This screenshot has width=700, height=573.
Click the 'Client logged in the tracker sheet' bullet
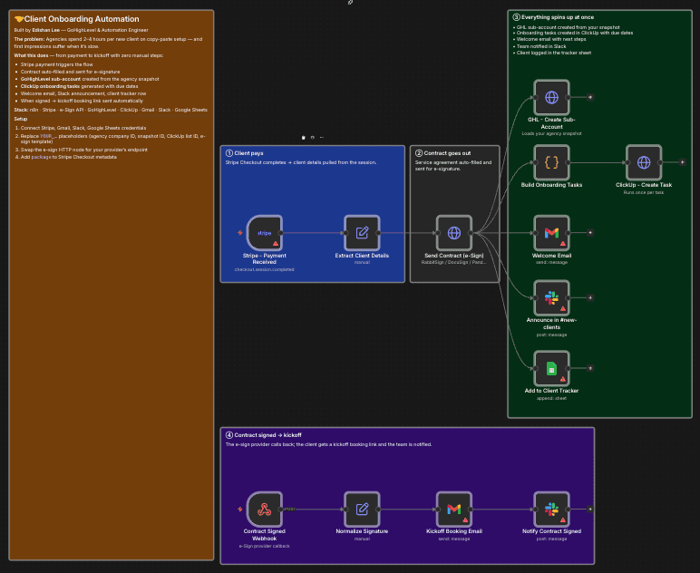[554, 53]
